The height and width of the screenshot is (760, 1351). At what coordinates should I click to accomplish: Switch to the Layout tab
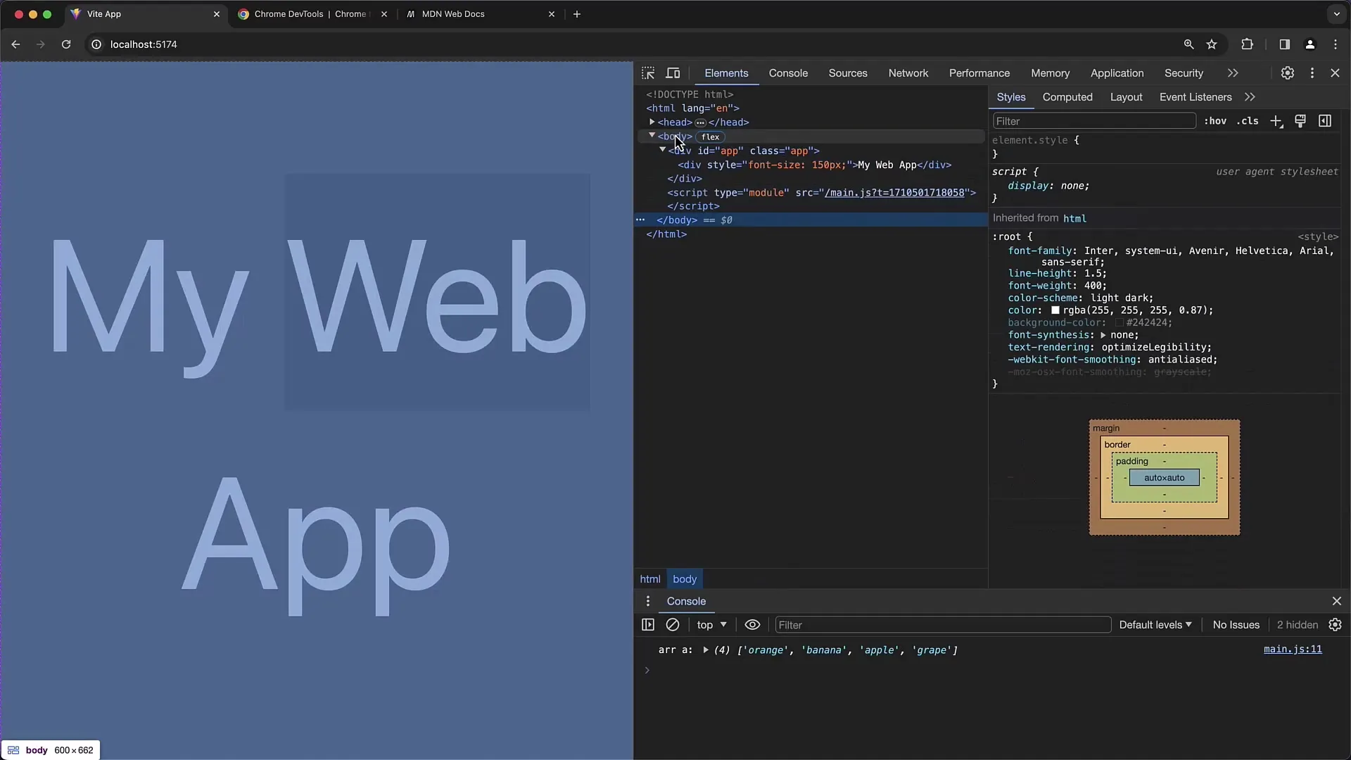[x=1127, y=97]
